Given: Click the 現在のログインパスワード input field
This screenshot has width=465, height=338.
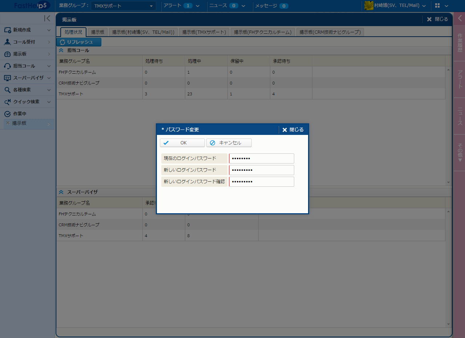Looking at the screenshot, I should [262, 158].
